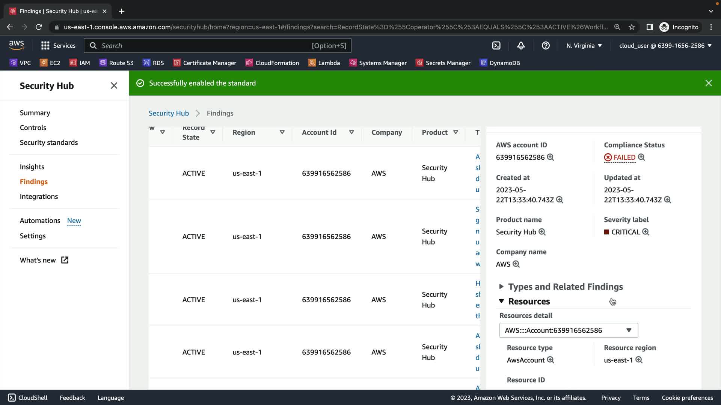Click the Security Hub breadcrumb link
721x405 pixels.
[169, 113]
